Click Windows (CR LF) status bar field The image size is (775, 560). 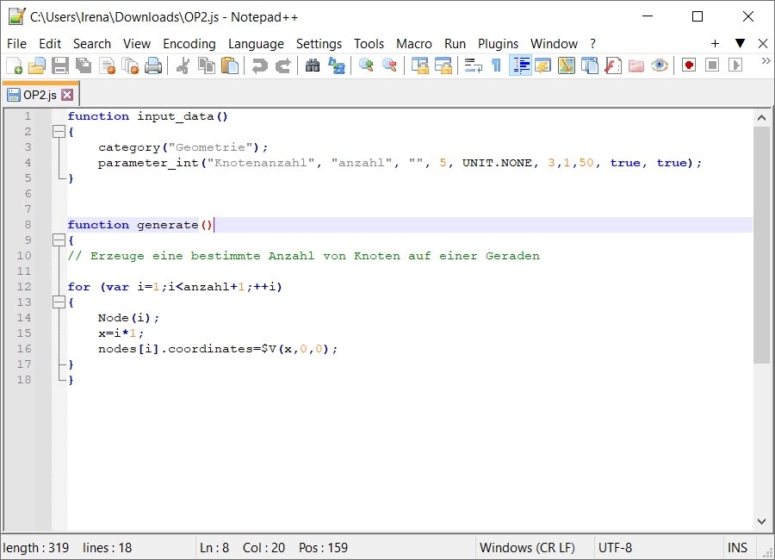[527, 548]
